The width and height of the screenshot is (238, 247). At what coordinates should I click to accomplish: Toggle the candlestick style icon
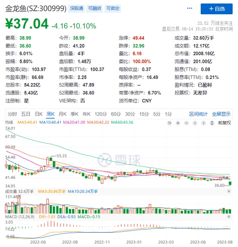(x=212, y=123)
